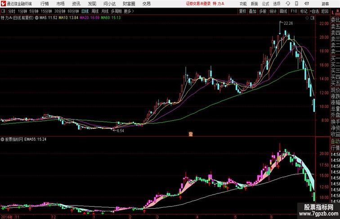340x219 pixels.
Task: Click 证券交易未登录 login status link
Action: tap(198, 4)
